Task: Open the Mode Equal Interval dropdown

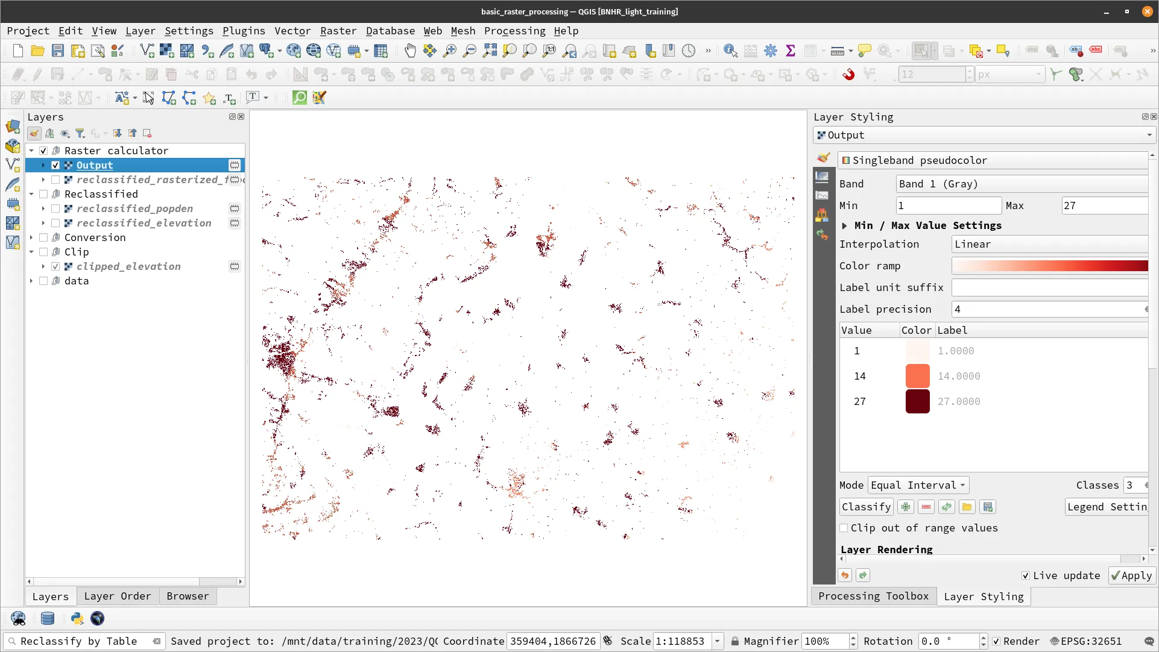Action: 918,485
